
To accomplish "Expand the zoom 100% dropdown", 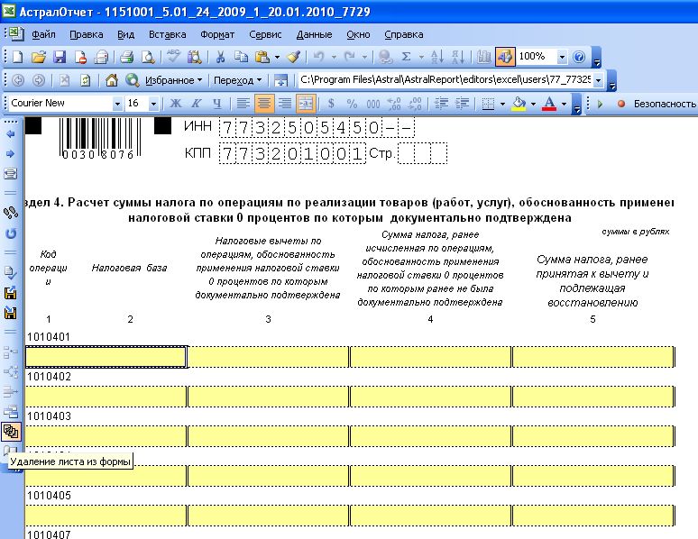I will (562, 57).
